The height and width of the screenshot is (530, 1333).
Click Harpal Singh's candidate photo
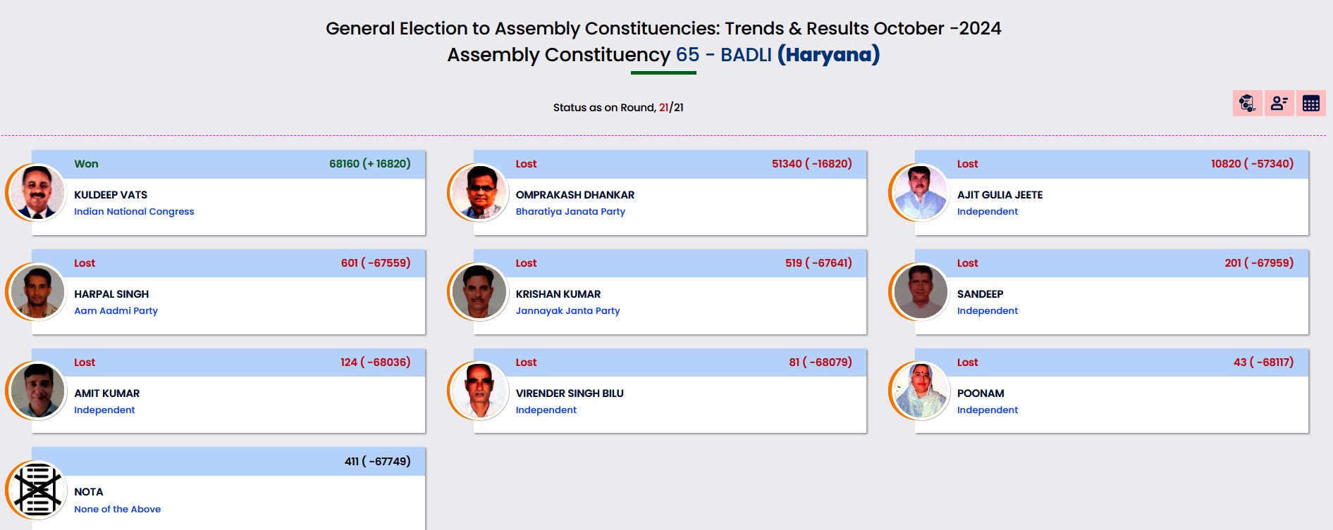point(37,291)
